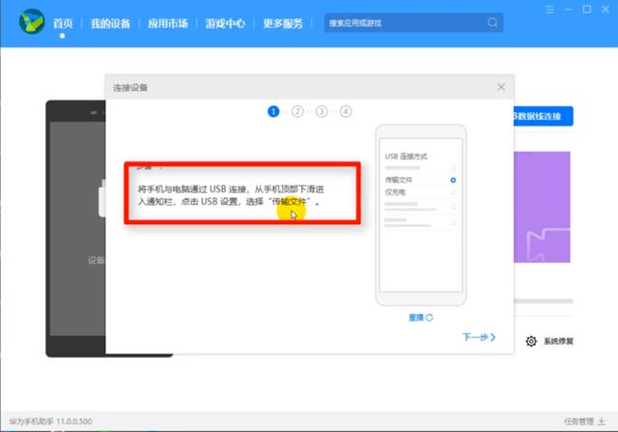Click the USB 连接方式 heading in phone illustration
This screenshot has width=618, height=432.
406,157
